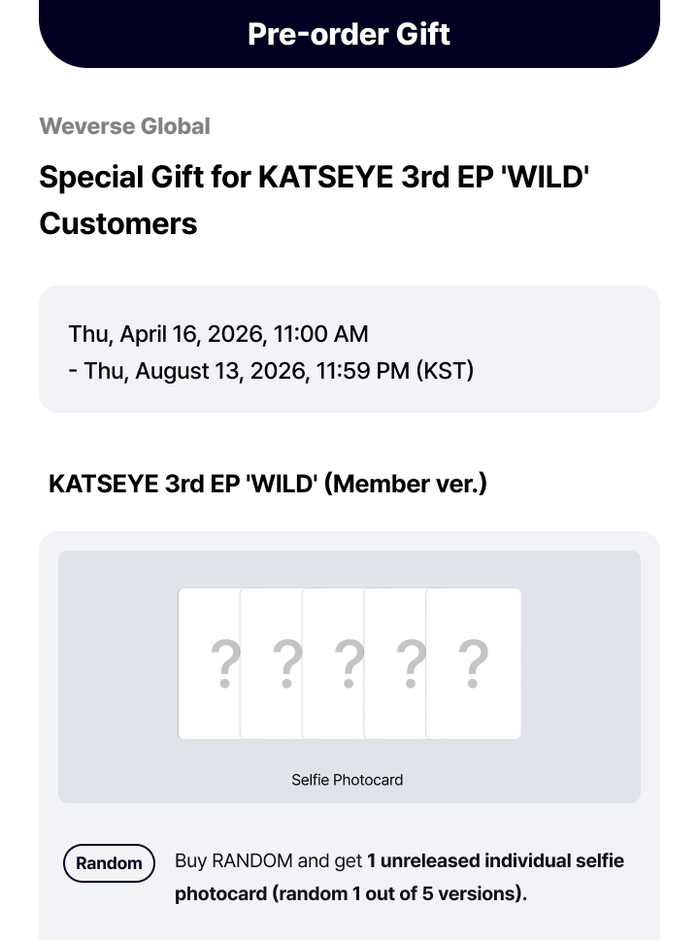Open the second mystery photocard from left

click(x=271, y=663)
